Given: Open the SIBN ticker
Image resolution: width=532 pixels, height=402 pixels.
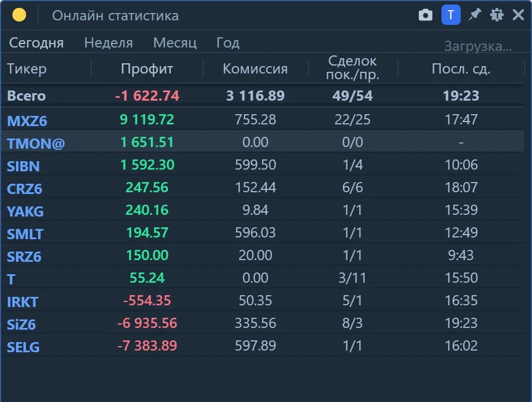Looking at the screenshot, I should point(23,166).
